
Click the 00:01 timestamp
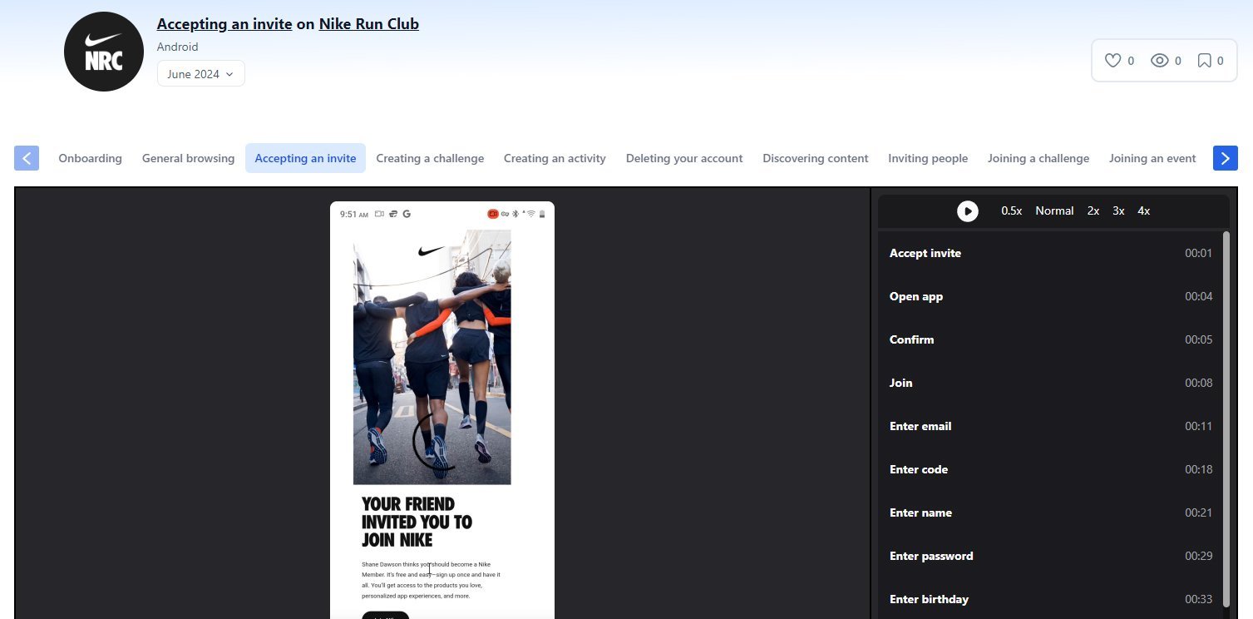tap(1198, 253)
